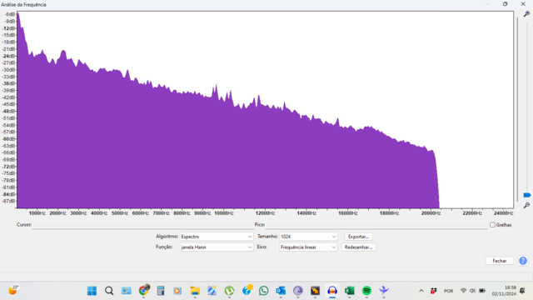Click the blue vertical zoom slider handle

pos(527,195)
